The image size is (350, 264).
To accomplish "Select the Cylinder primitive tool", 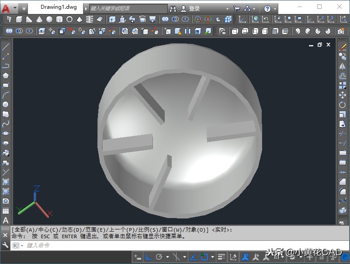I will [x=59, y=19].
